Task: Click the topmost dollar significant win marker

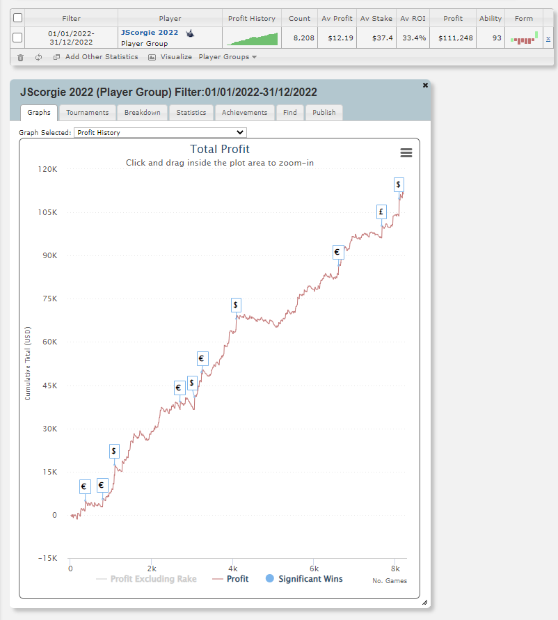Action: click(x=398, y=184)
